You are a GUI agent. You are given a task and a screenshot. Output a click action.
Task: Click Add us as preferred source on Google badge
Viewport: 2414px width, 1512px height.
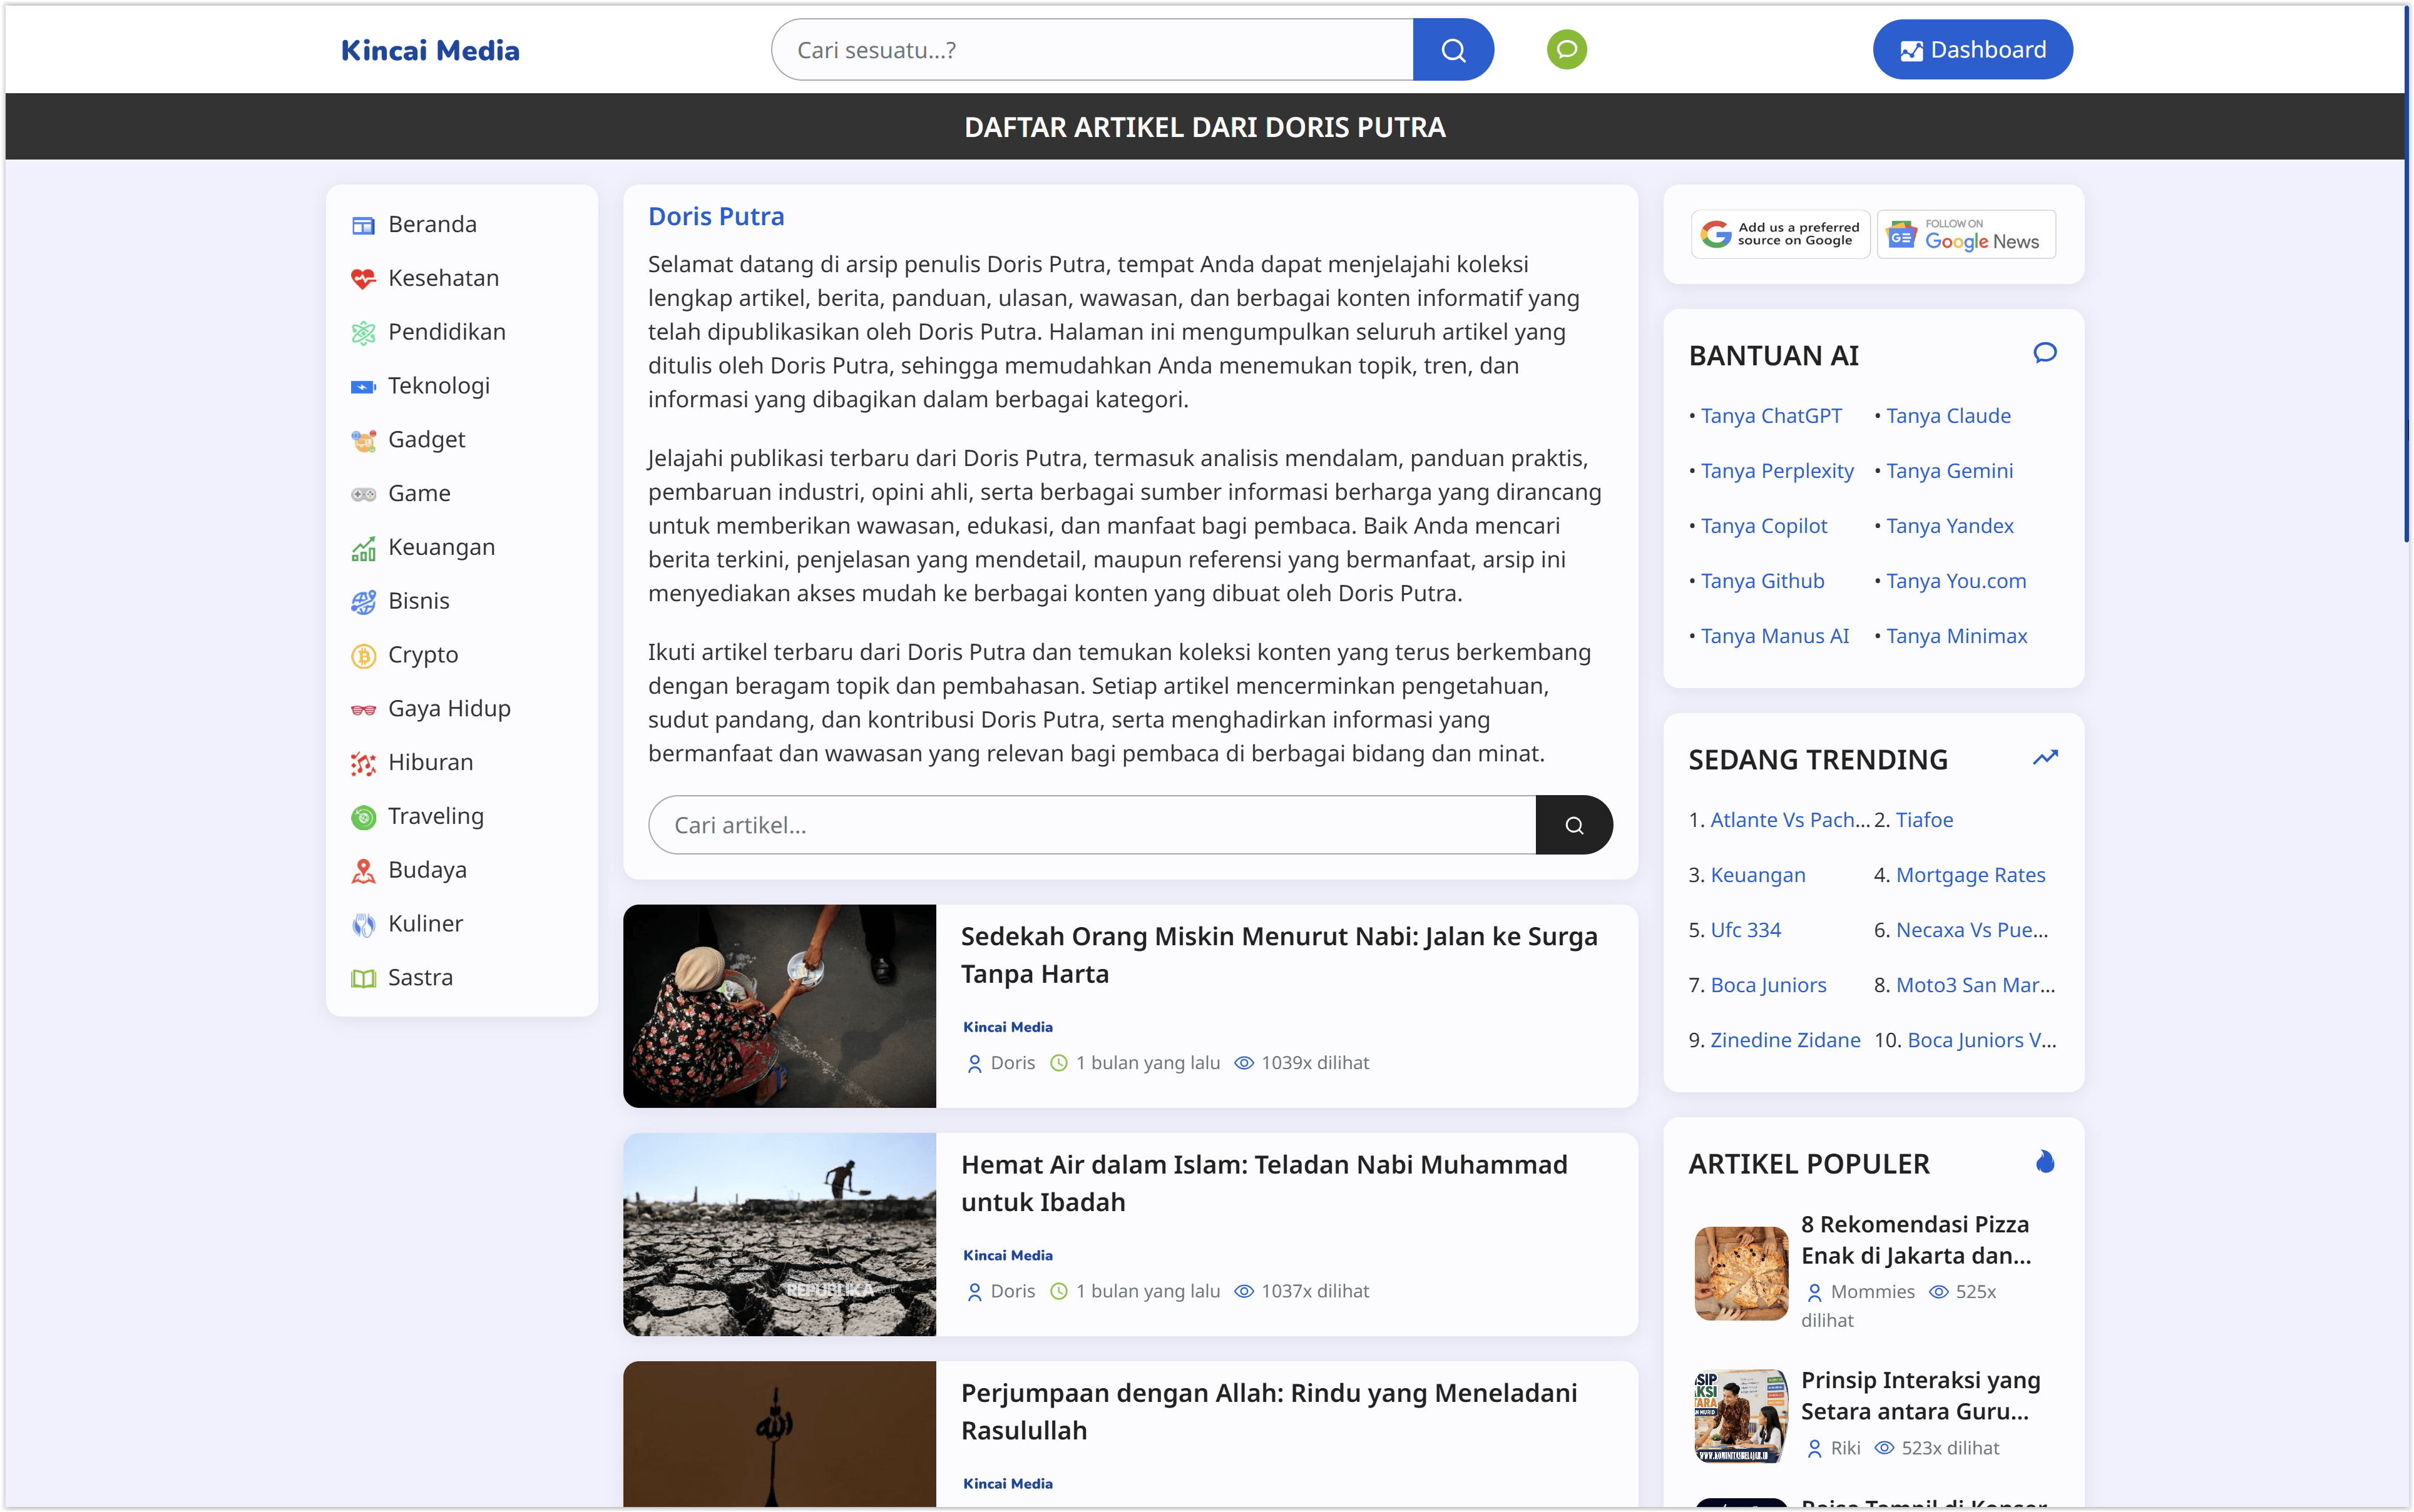1781,234
